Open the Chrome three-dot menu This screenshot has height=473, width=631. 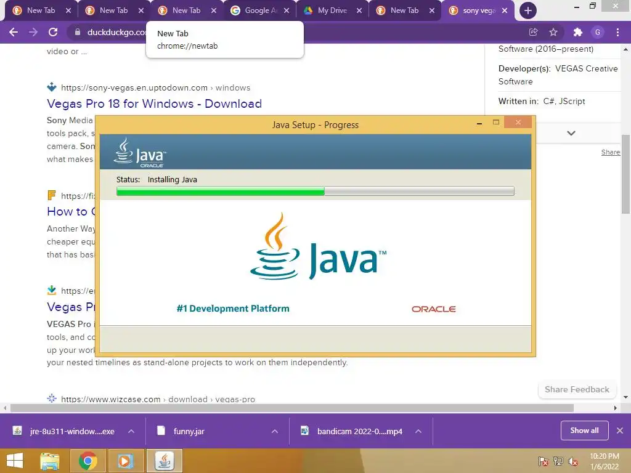point(617,32)
